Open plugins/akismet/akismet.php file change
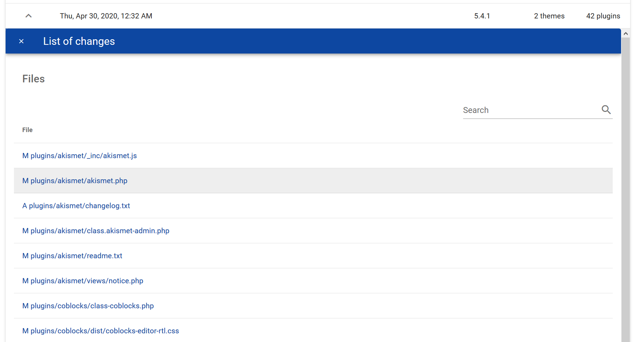Viewport: 635px width, 342px height. pyautogui.click(x=75, y=181)
